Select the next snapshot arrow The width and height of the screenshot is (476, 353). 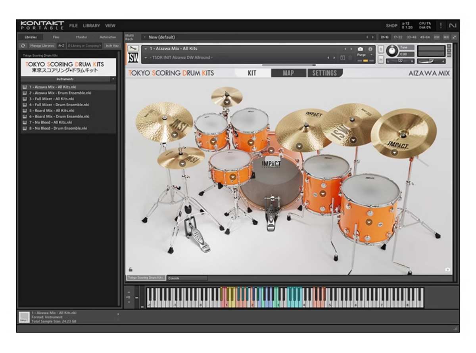pyautogui.click(x=334, y=58)
